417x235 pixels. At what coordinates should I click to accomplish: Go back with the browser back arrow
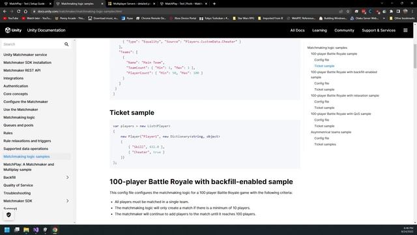5,12
